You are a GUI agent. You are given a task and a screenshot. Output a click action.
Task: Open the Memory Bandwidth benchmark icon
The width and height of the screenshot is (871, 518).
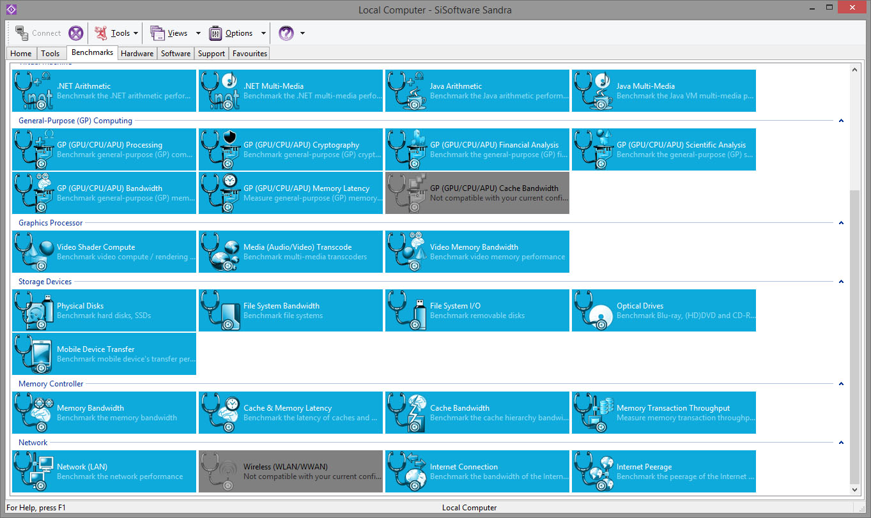34,413
